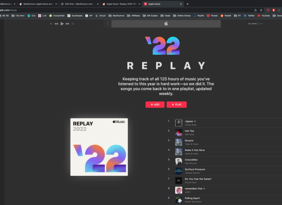Open the Replay 2022 playlist cover
This screenshot has width=282, height=205.
[99, 147]
